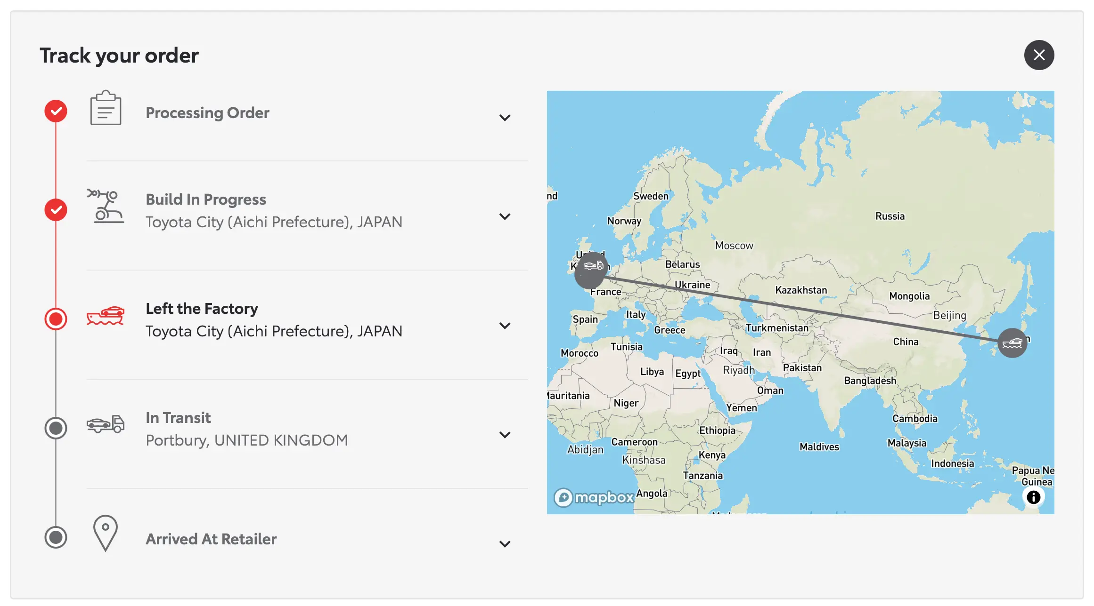
Task: Open the map attribution info icon
Action: pos(1033,497)
